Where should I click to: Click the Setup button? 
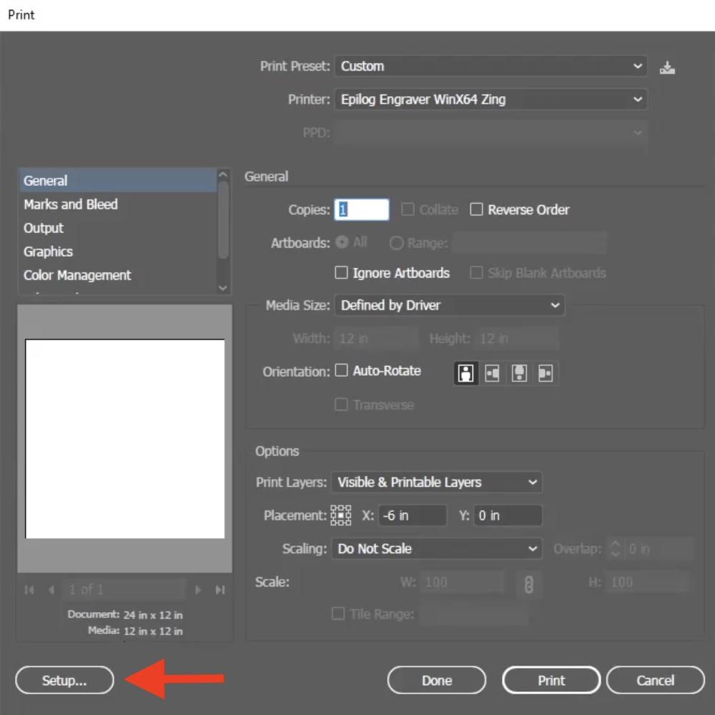point(64,680)
